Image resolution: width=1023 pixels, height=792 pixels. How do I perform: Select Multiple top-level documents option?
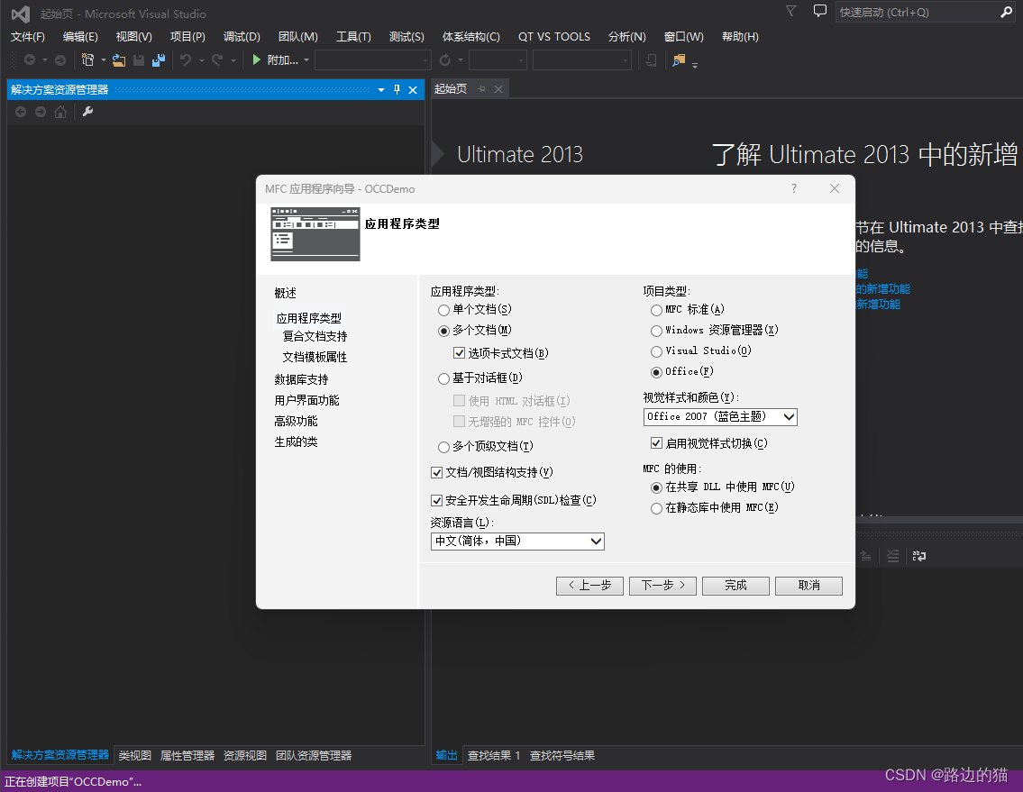coord(443,447)
